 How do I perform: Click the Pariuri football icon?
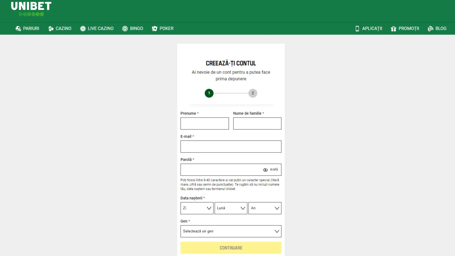[18, 28]
